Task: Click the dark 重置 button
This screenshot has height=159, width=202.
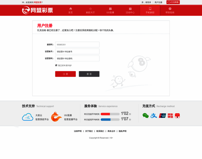Action: pyautogui.click(x=89, y=74)
